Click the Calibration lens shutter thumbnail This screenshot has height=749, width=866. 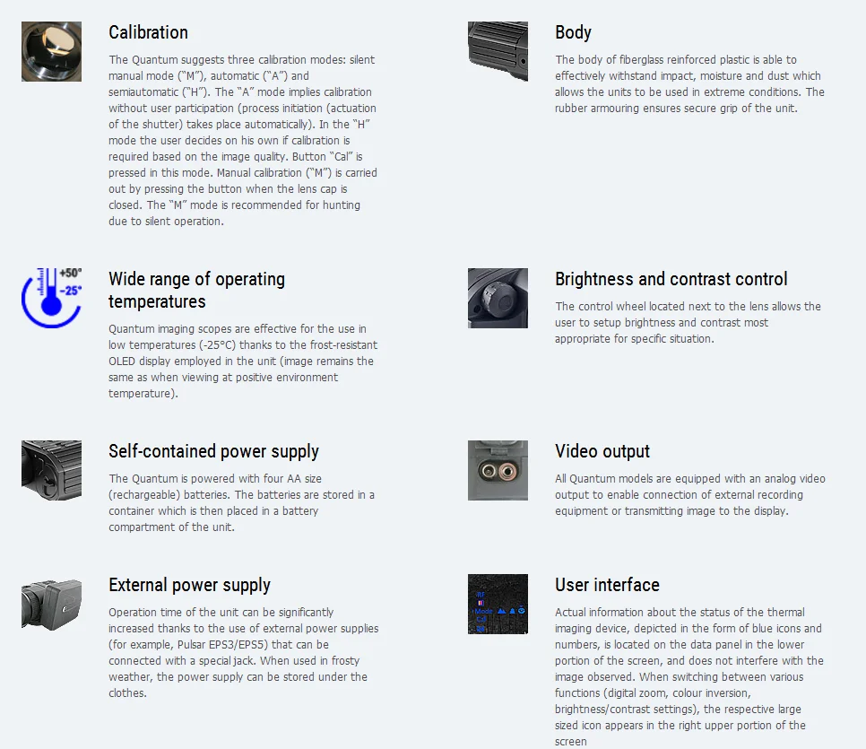tap(51, 51)
